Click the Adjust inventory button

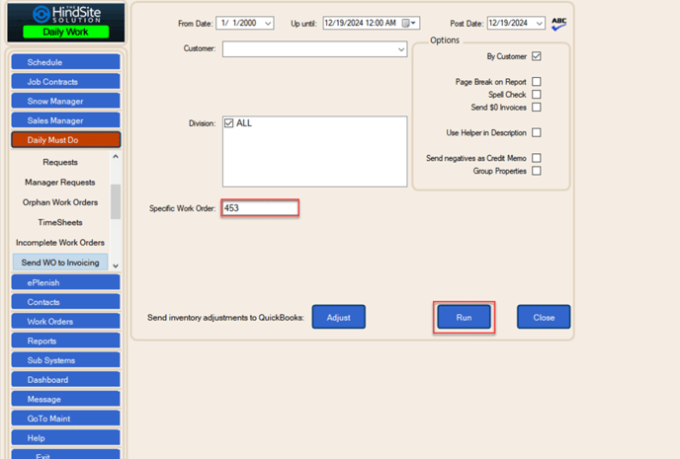(338, 318)
